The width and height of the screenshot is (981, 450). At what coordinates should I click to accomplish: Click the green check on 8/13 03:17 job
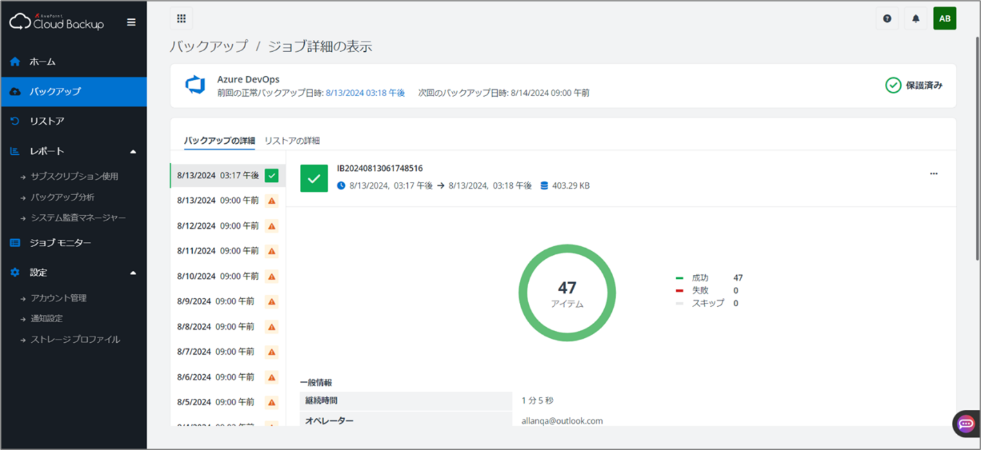click(x=272, y=176)
